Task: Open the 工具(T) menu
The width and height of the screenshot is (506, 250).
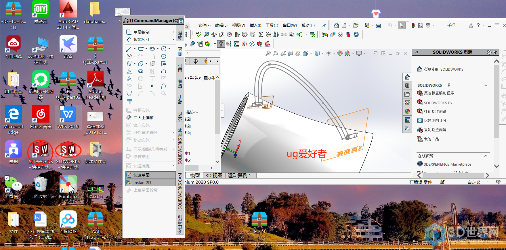Action: pos(272,25)
